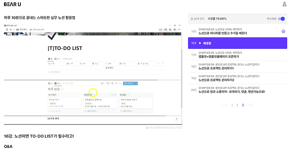Click Notion updates clock icon
This screenshot has height=152, width=300.
pyautogui.click(x=170, y=30)
